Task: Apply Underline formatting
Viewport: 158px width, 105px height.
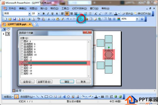Action: (52, 14)
